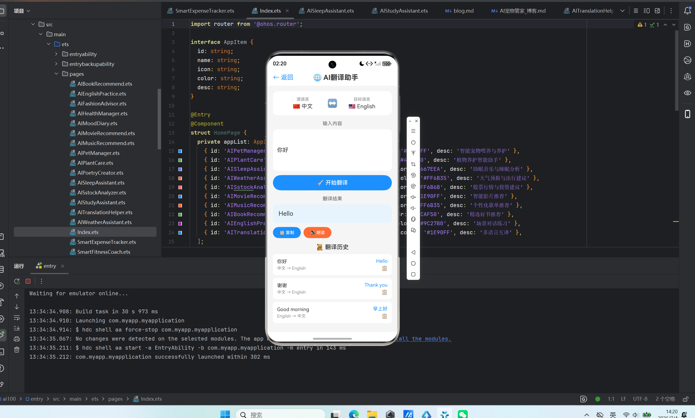The height and width of the screenshot is (418, 695).
Task: Switch to AI宠物管家_博客.md tab
Action: [518, 11]
